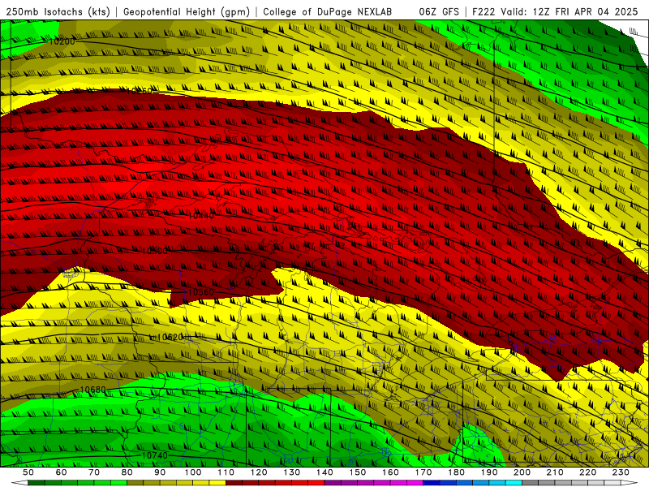Click the 90 label on the color scale
The image size is (649, 487).
click(x=160, y=472)
